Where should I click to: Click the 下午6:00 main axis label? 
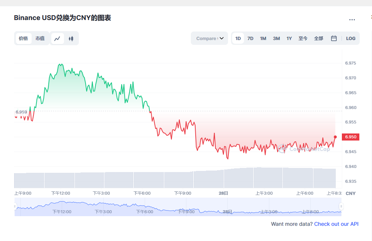click(142, 193)
